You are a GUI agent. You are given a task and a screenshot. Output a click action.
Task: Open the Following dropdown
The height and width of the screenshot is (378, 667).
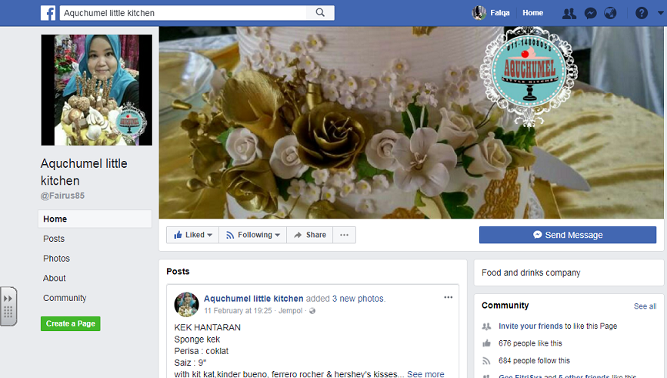pyautogui.click(x=252, y=235)
